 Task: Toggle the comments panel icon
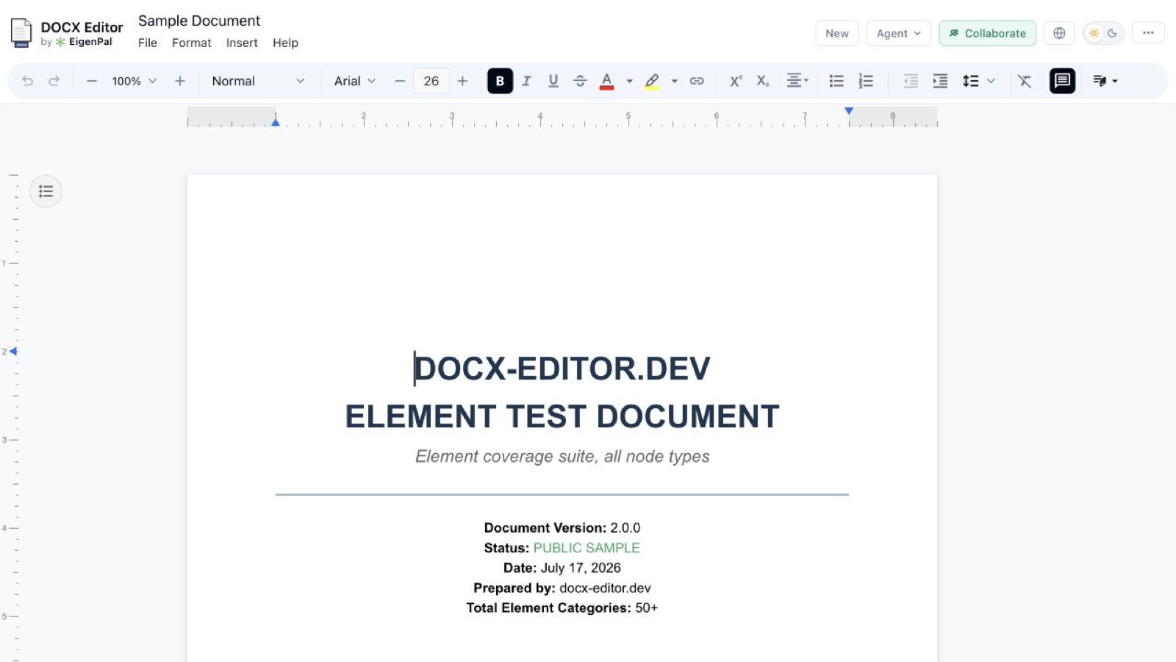click(x=1062, y=81)
